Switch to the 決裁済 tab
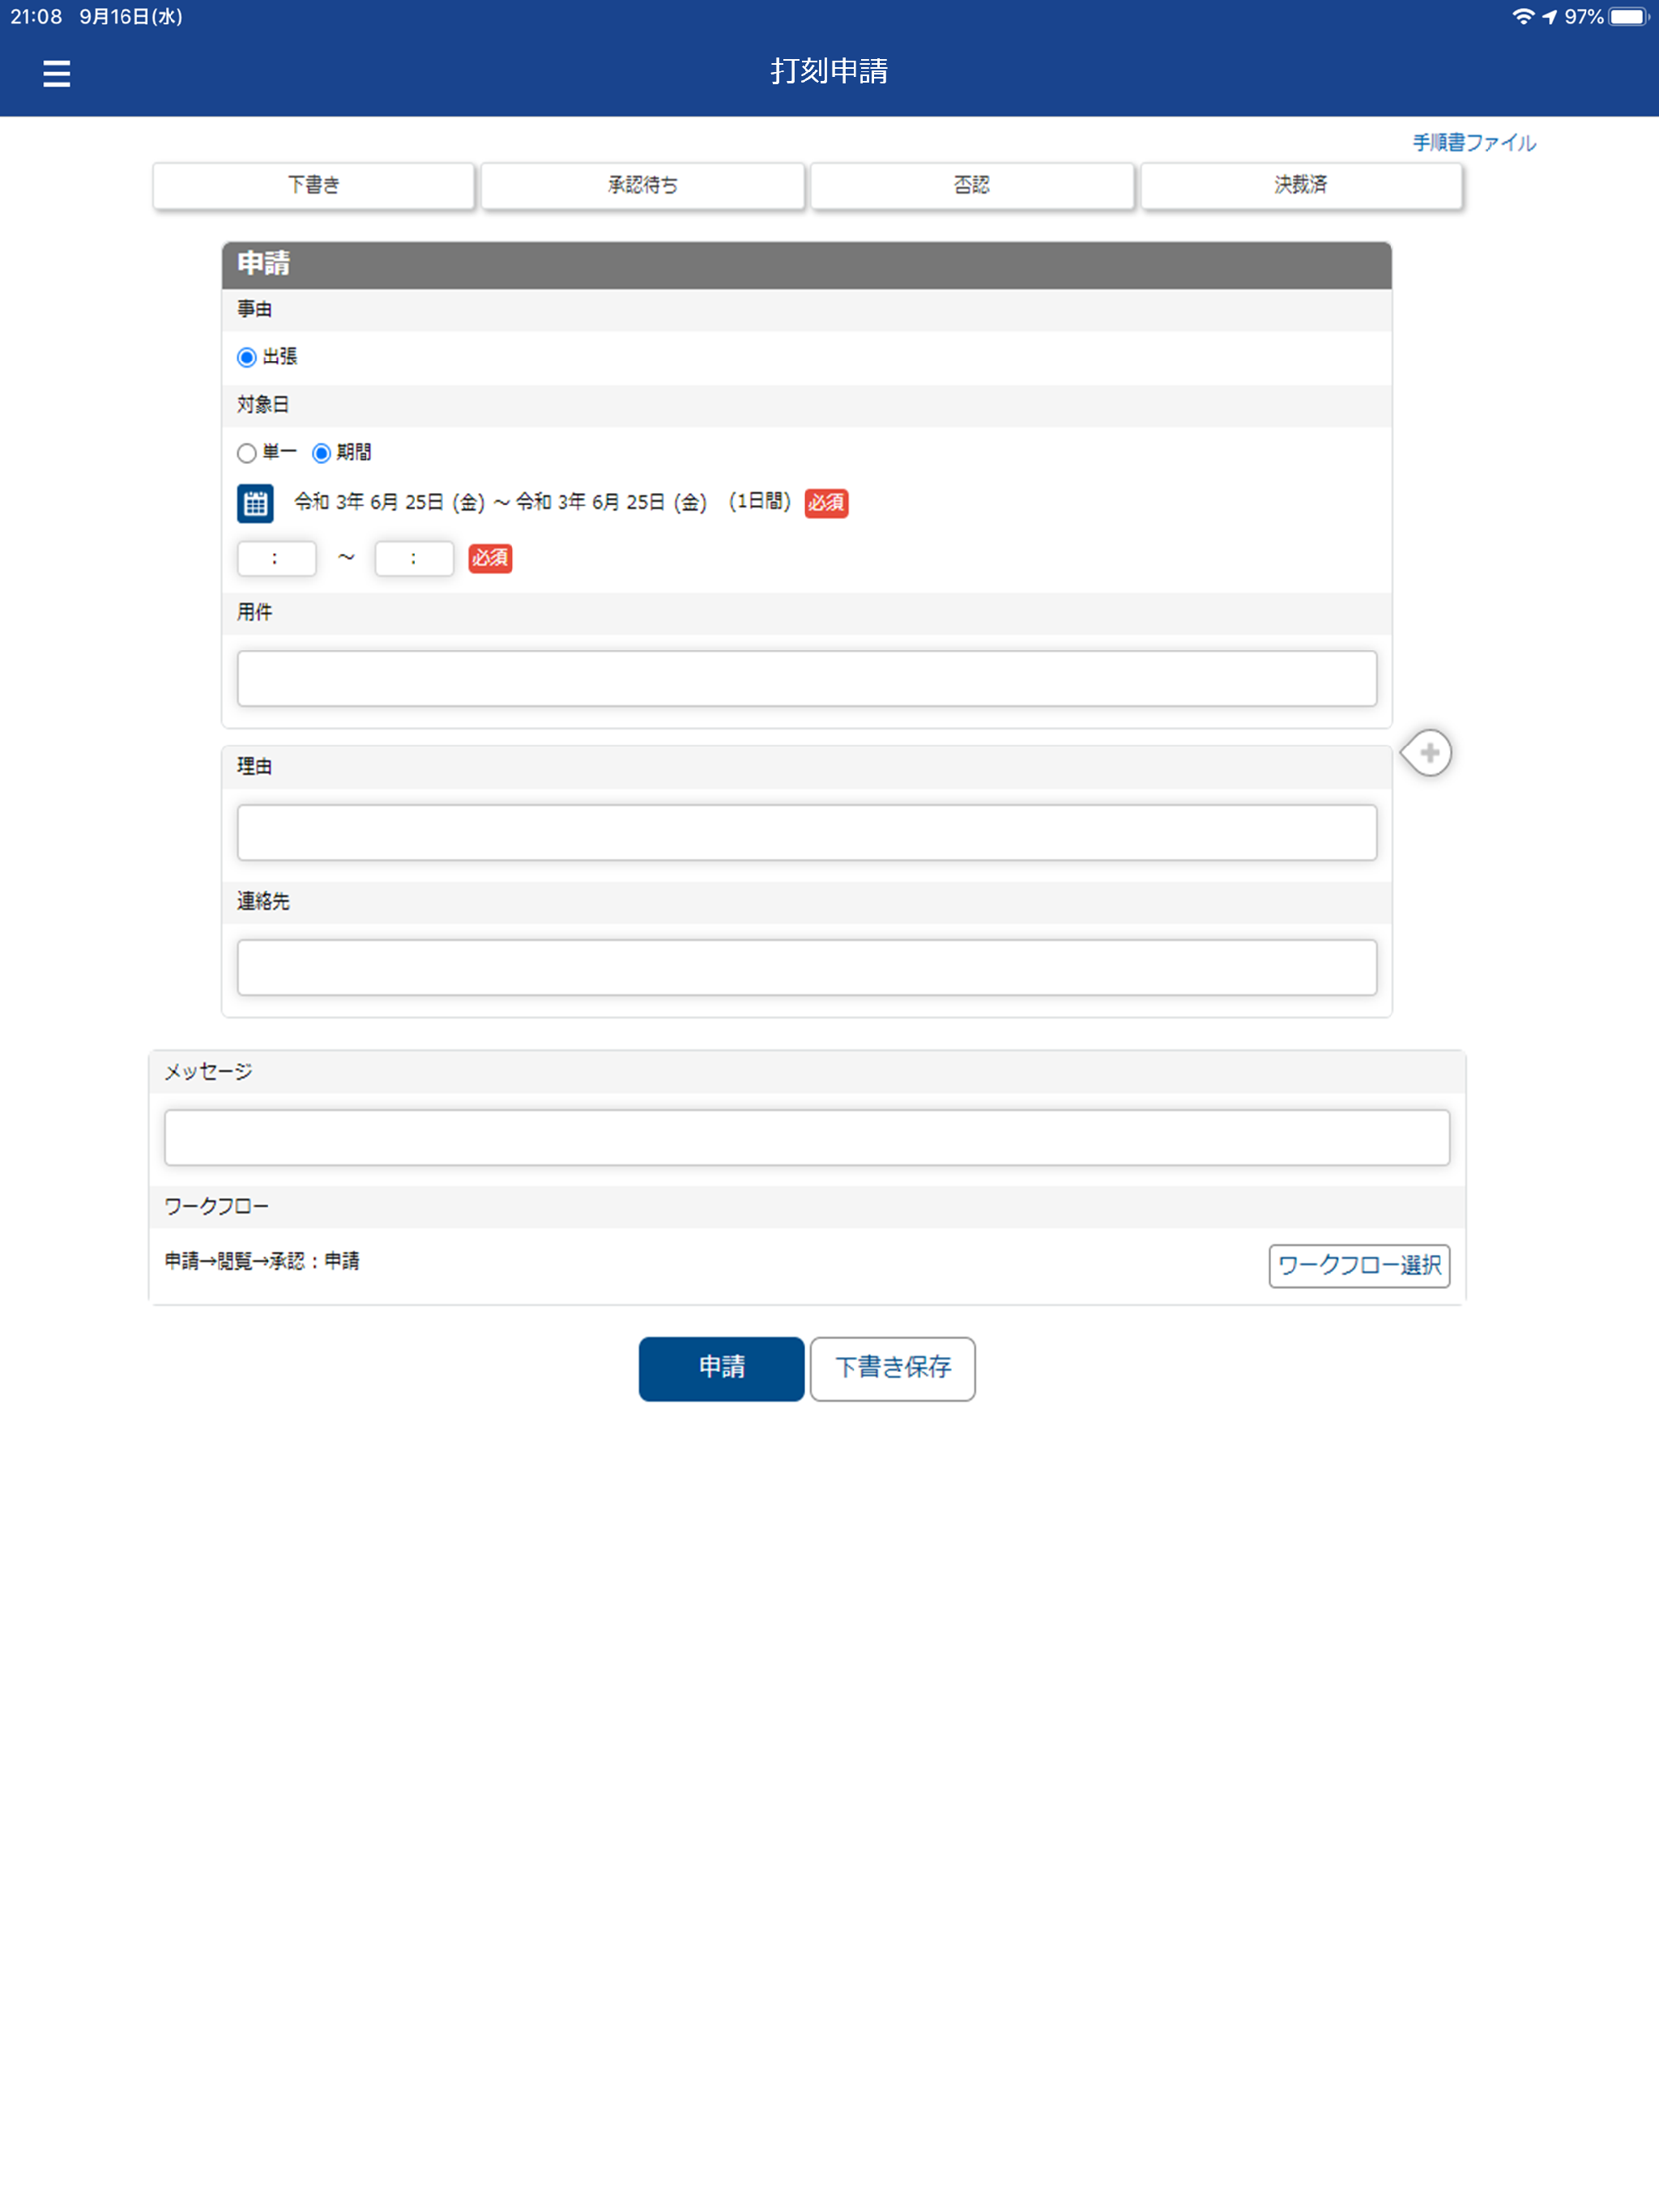The width and height of the screenshot is (1659, 2212). pyautogui.click(x=1300, y=185)
